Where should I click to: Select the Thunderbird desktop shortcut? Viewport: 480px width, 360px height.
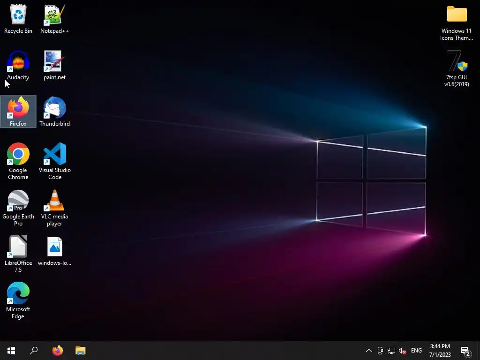pos(54,112)
